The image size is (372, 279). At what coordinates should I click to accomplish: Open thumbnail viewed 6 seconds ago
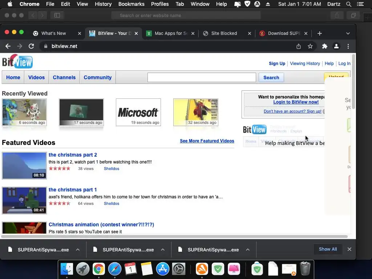[x=24, y=112]
